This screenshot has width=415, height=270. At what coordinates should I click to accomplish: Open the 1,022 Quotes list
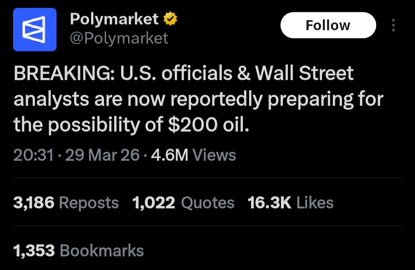(x=183, y=203)
